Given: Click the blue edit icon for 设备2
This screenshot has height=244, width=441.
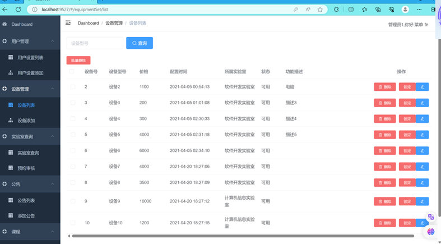Looking at the screenshot, I should click(x=422, y=87).
